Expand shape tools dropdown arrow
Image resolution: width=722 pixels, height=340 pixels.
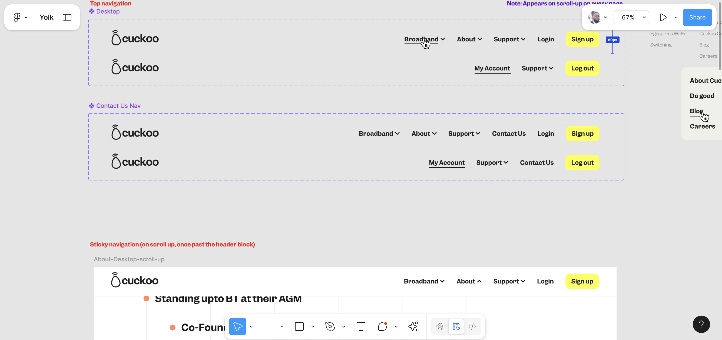[x=313, y=326]
